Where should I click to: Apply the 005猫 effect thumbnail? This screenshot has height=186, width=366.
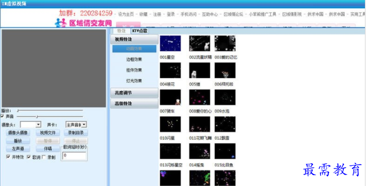click(x=200, y=70)
